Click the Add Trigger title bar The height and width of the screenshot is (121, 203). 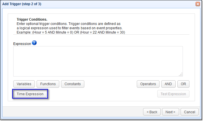(x=86, y=4)
